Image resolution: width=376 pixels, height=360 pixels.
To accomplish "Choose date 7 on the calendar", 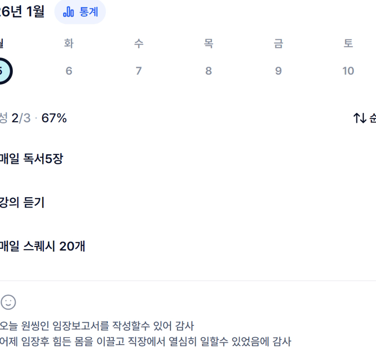I will (138, 71).
